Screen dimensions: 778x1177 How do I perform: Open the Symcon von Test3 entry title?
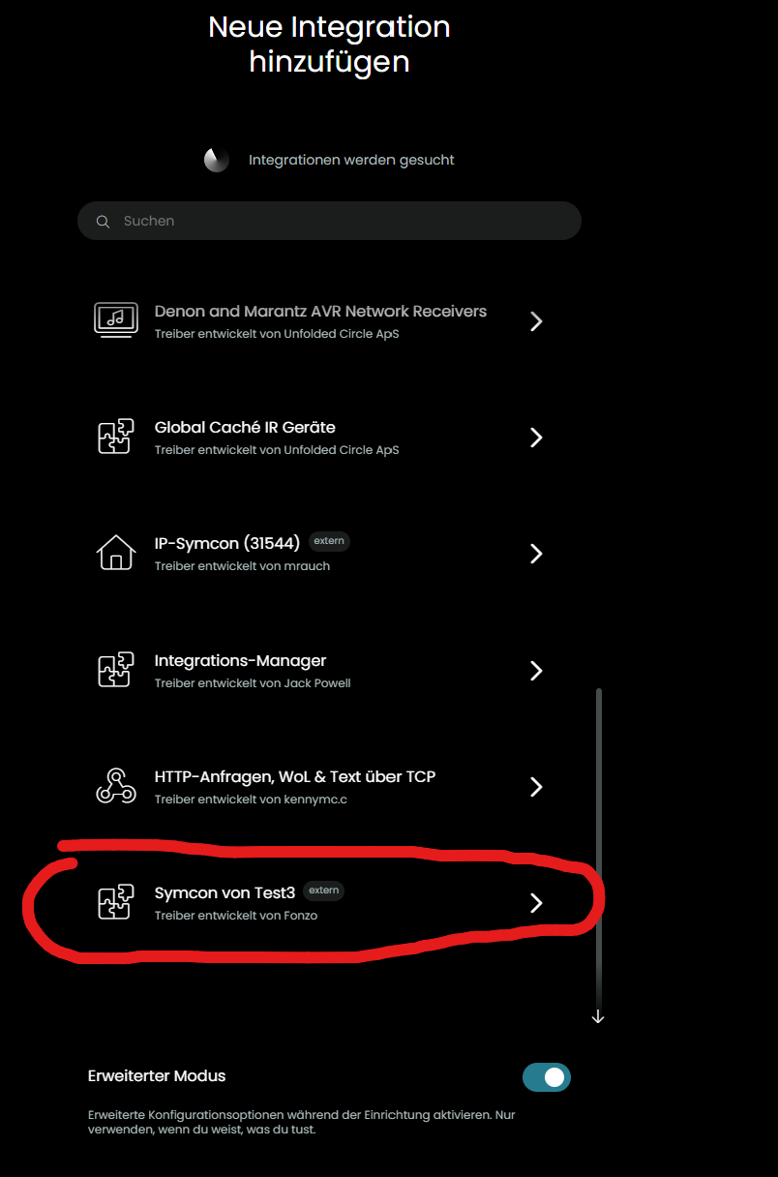[224, 893]
